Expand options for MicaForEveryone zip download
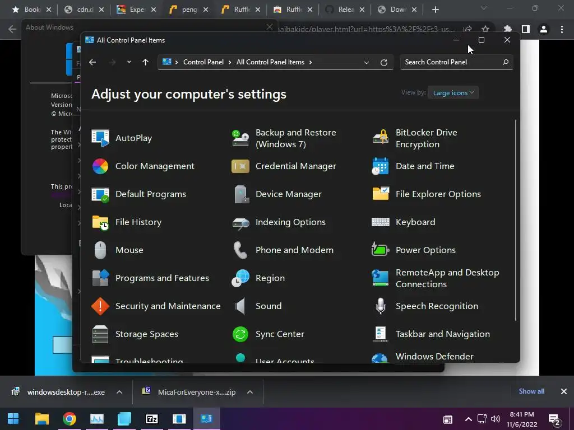 tap(250, 392)
